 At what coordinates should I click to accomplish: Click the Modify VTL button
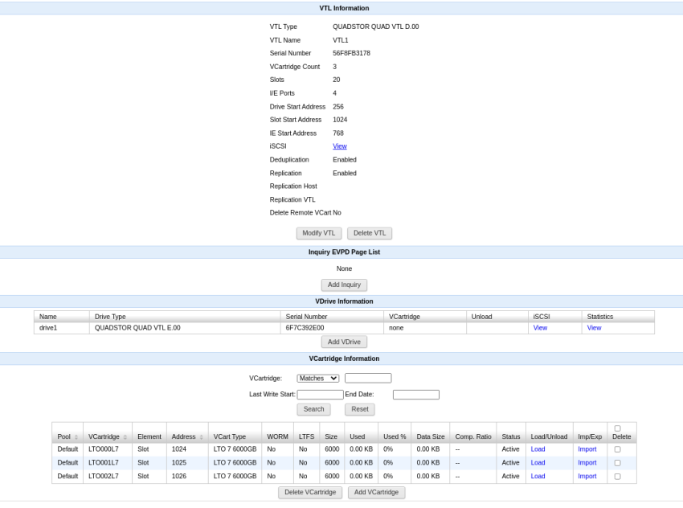coord(319,233)
